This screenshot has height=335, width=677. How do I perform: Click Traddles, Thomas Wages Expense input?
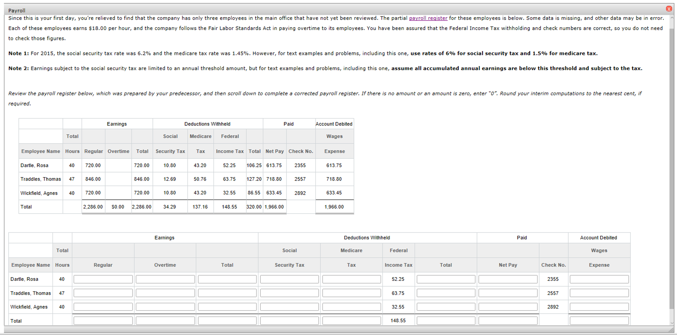[x=599, y=293]
